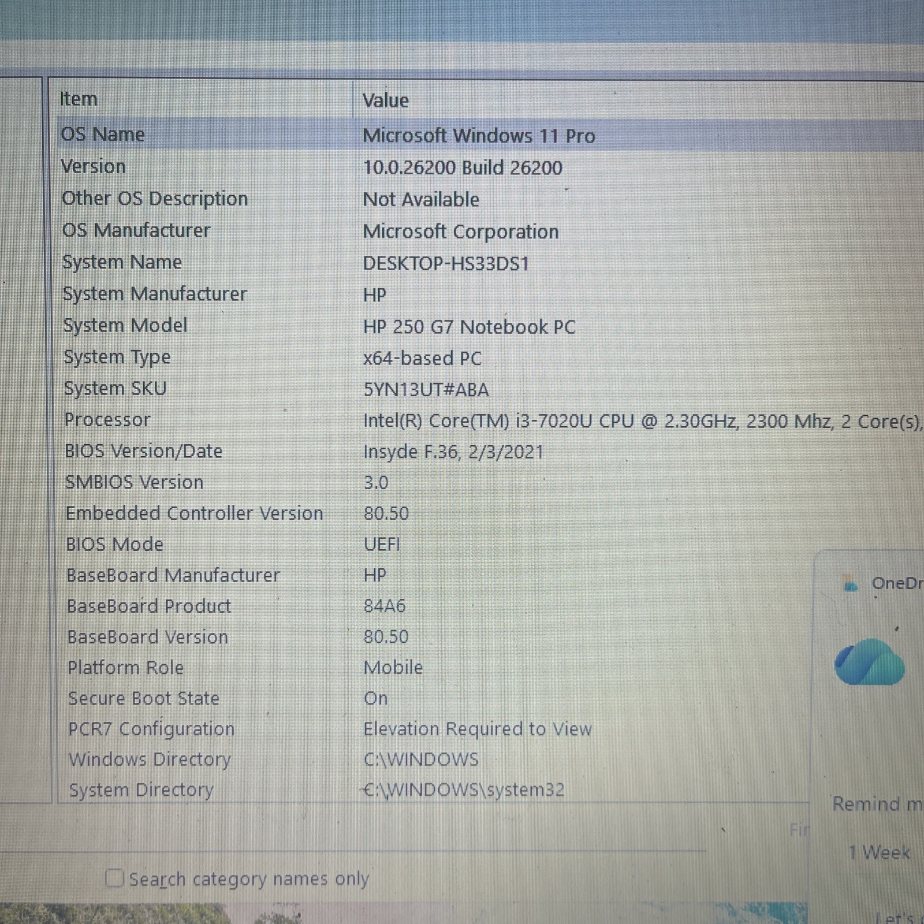Click the 'Mobile' value
924x924 pixels.
coord(393,668)
